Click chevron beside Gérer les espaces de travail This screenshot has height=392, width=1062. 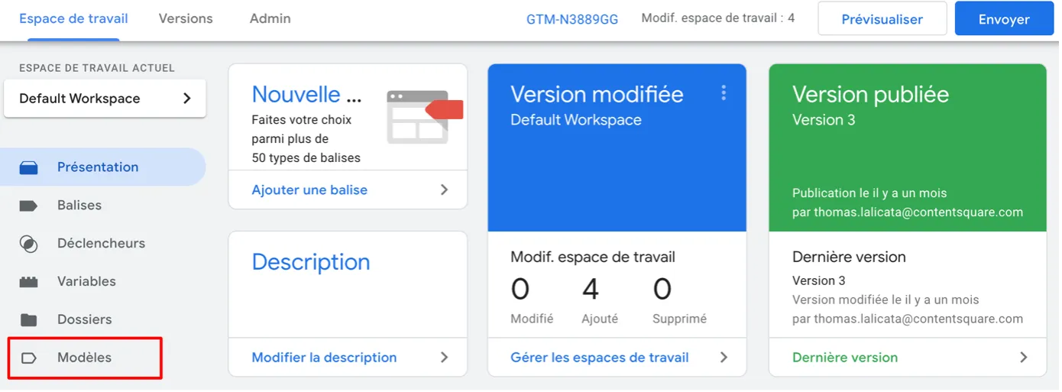click(724, 357)
